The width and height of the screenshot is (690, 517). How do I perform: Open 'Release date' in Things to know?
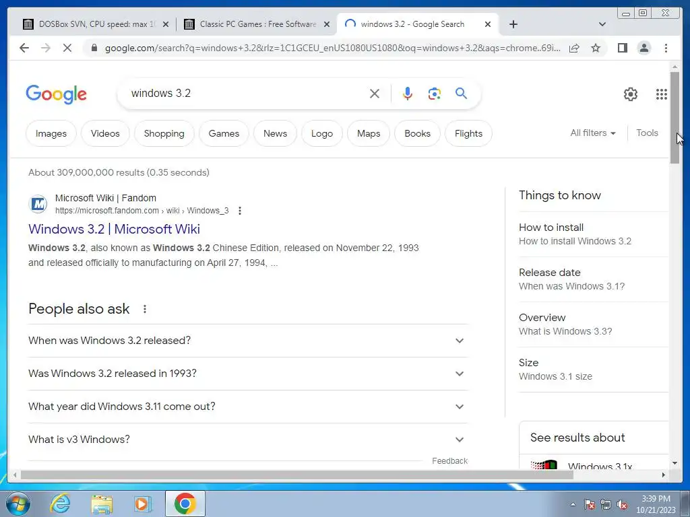click(x=593, y=279)
